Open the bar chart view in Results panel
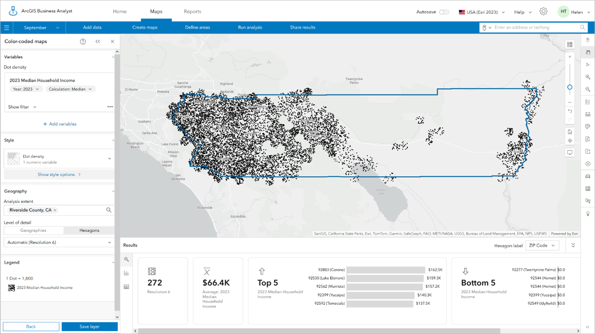This screenshot has height=334, width=595. point(126,273)
